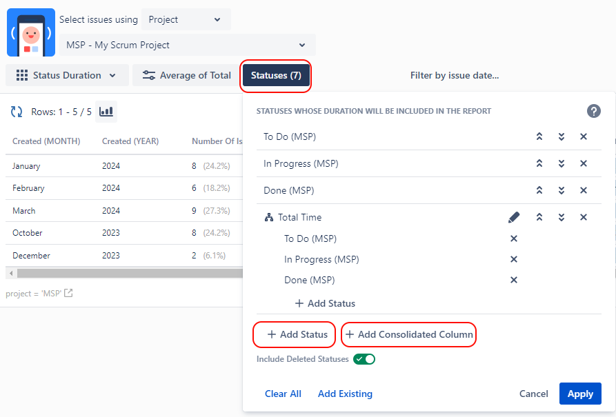This screenshot has height=417, width=616.
Task: Open the MSP - My Scrum Project dropdown
Action: [188, 45]
